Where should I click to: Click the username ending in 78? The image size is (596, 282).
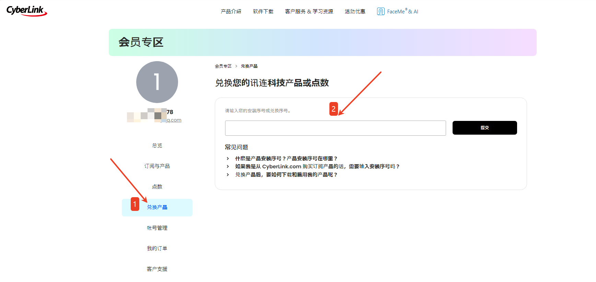[150, 112]
